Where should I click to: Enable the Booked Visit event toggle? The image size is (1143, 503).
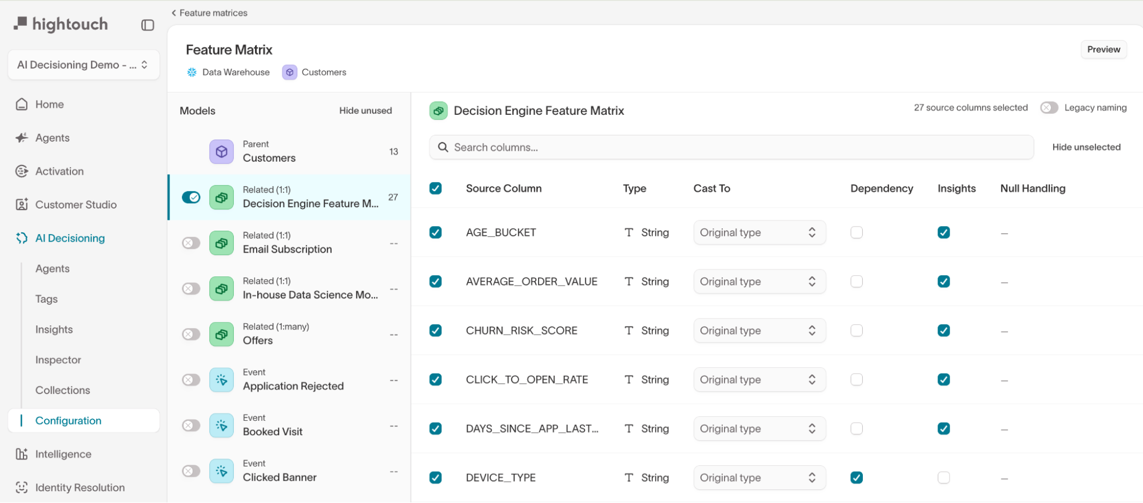coord(191,426)
